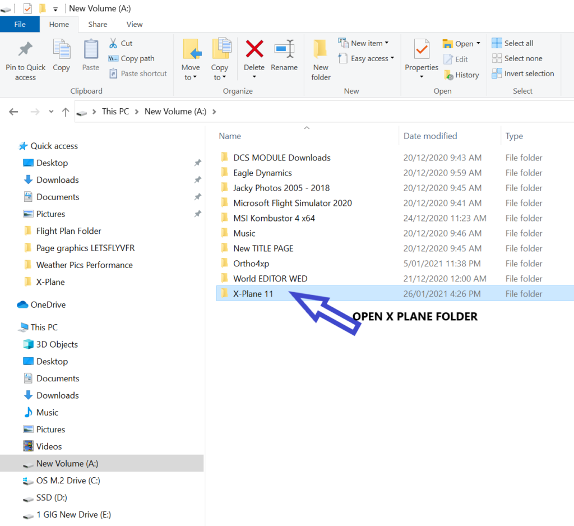The width and height of the screenshot is (574, 526).
Task: Click the Edit ribbon button
Action: pyautogui.click(x=456, y=59)
